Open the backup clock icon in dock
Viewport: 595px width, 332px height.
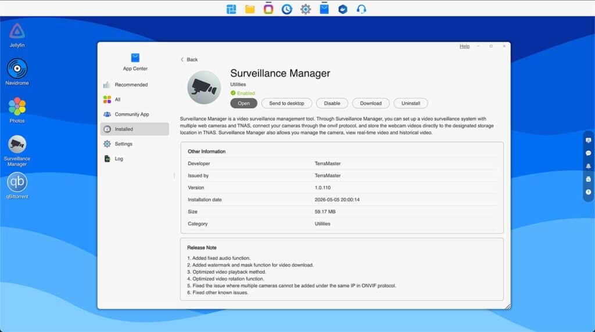[x=287, y=9]
